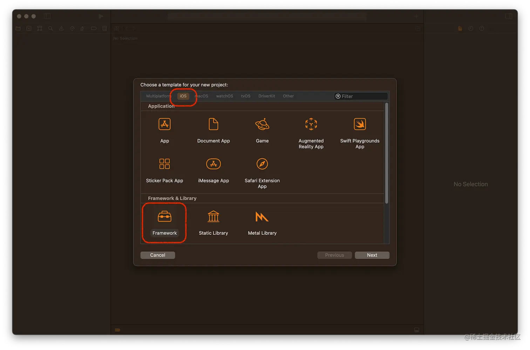
Task: Switch to the Other tab
Action: [288, 96]
